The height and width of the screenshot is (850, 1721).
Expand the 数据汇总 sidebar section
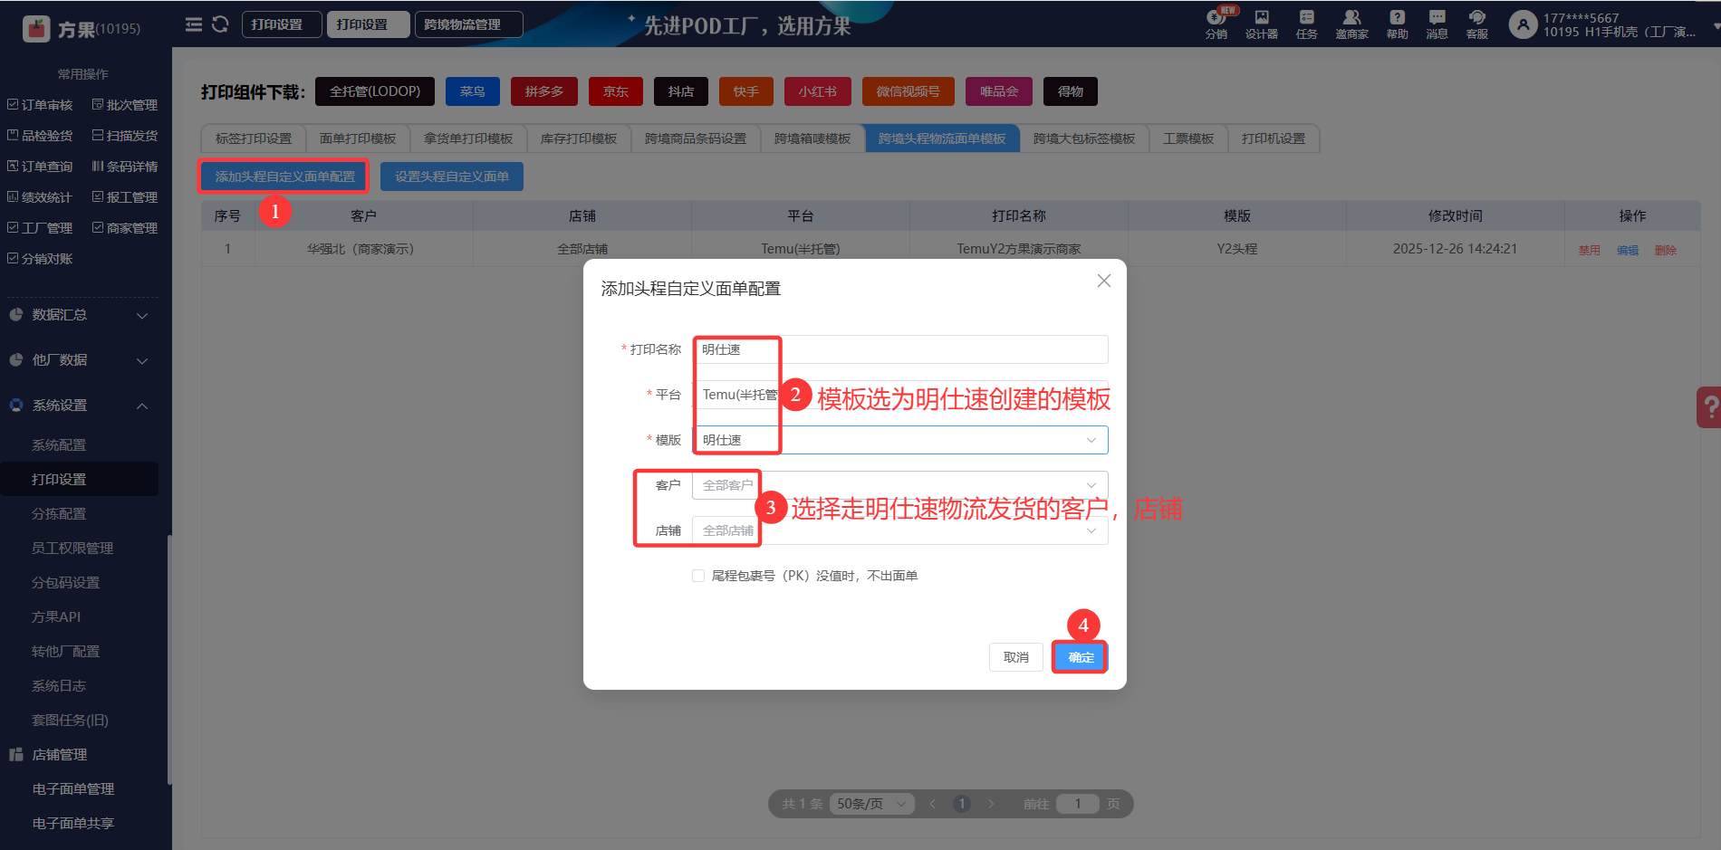click(x=80, y=315)
